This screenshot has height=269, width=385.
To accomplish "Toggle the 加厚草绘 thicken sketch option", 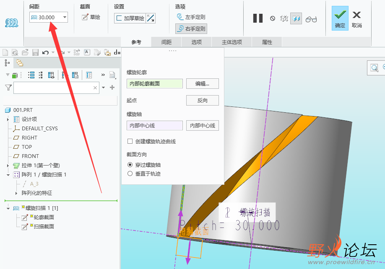I will click(x=130, y=18).
